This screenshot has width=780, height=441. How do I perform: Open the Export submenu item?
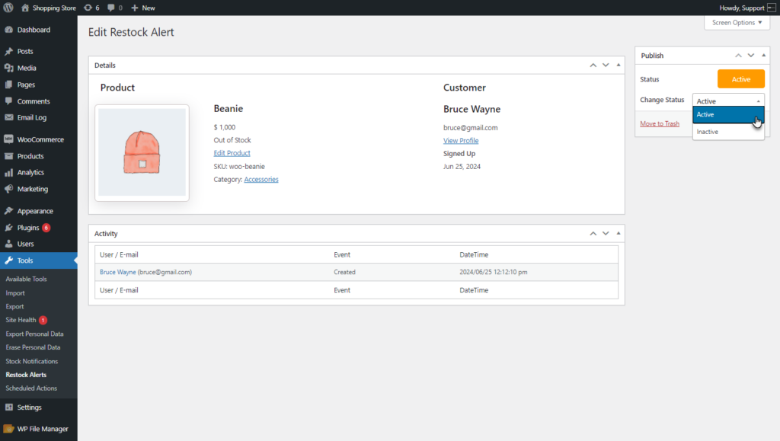pos(14,306)
